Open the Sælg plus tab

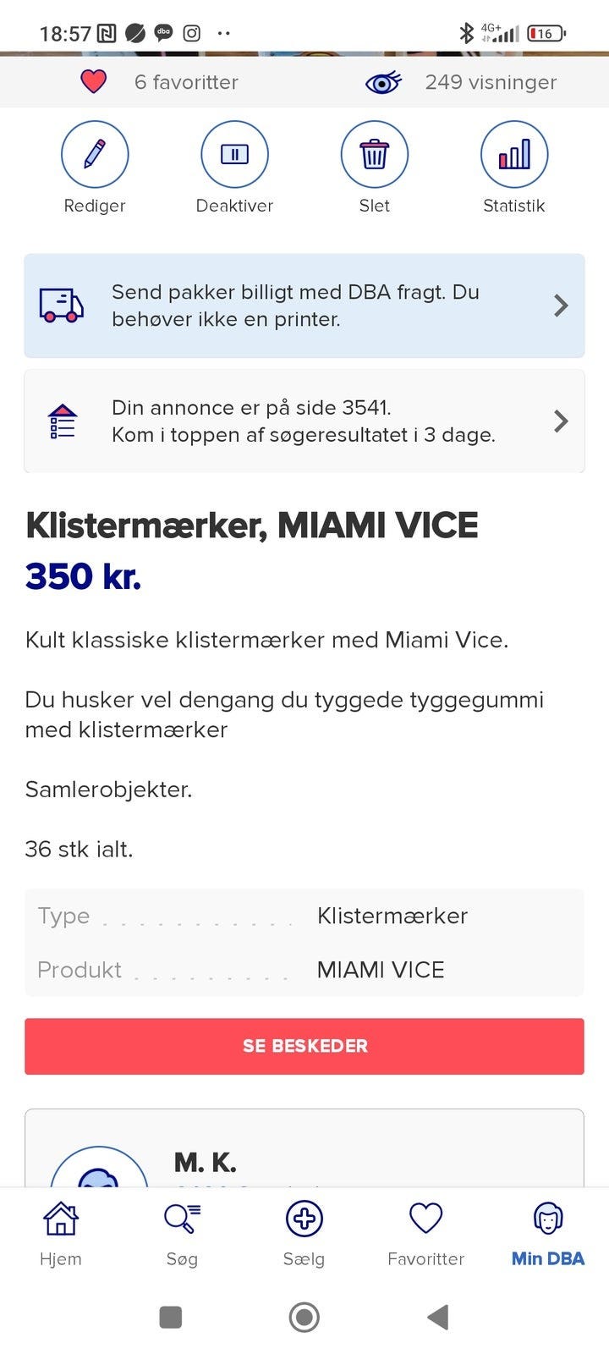(x=304, y=1234)
